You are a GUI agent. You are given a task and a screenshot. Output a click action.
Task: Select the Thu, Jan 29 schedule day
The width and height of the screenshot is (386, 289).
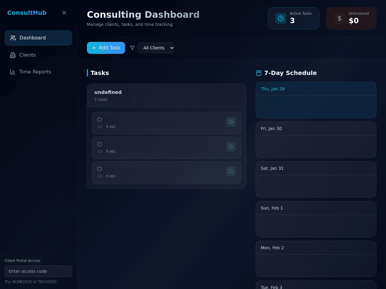pyautogui.click(x=316, y=100)
